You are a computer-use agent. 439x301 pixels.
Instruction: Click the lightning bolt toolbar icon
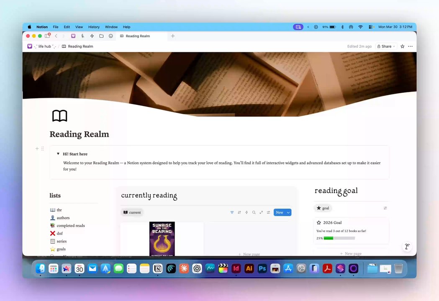point(92,36)
